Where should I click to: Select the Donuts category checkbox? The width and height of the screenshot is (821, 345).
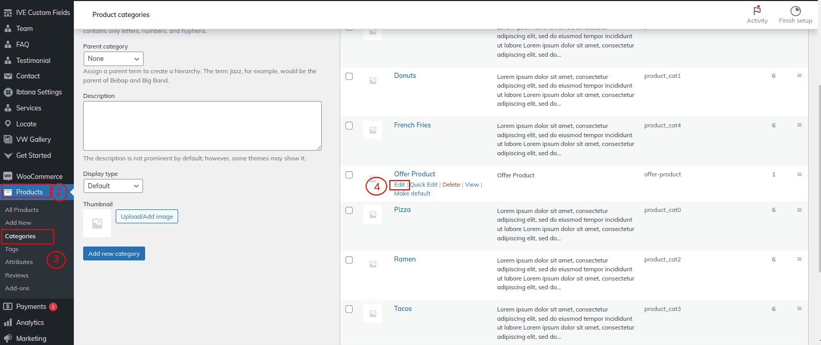click(349, 76)
